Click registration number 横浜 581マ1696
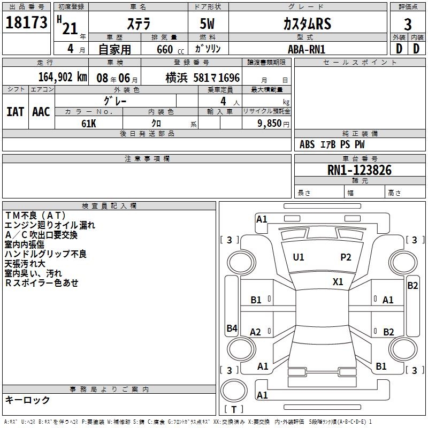Image resolution: width=428 pixels, height=428 pixels. (203, 78)
